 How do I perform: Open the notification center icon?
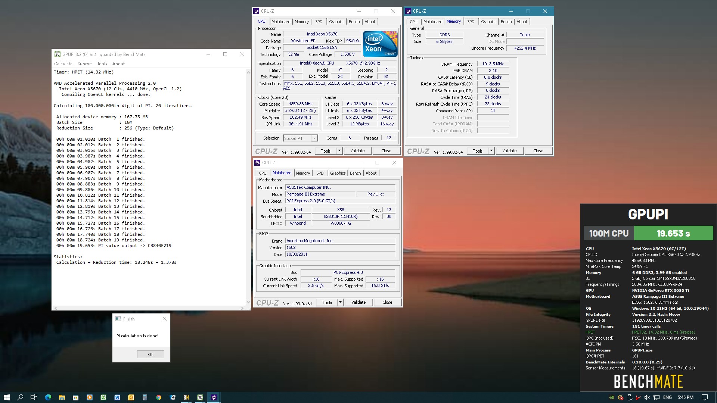click(705, 397)
